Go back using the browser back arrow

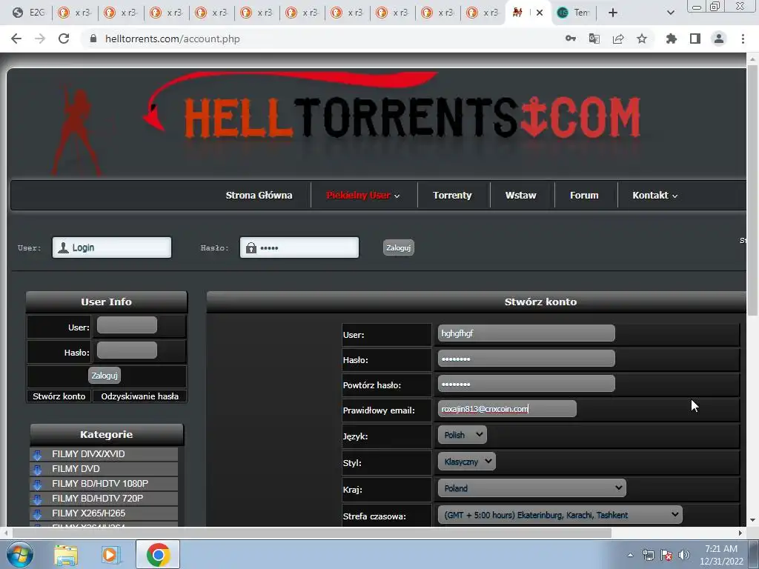click(x=16, y=39)
